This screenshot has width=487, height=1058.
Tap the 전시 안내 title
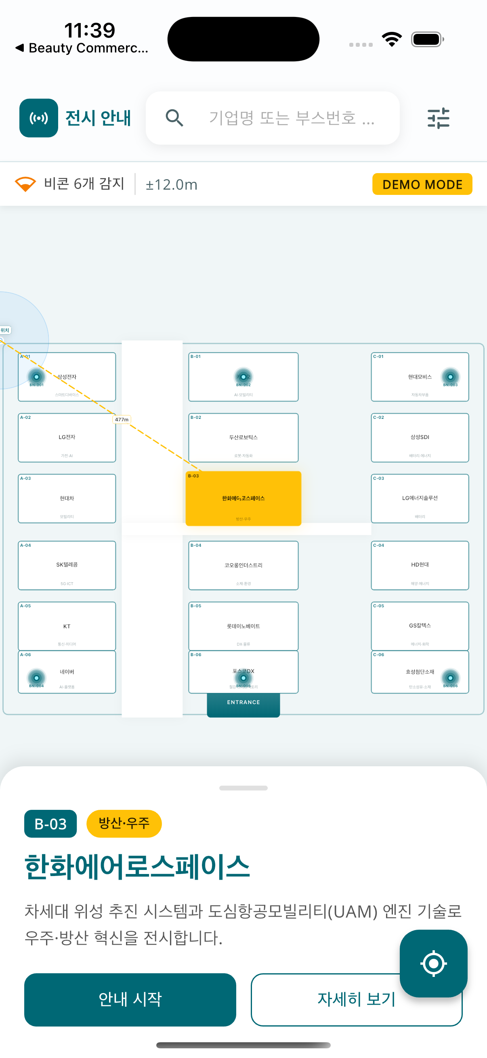tap(98, 118)
